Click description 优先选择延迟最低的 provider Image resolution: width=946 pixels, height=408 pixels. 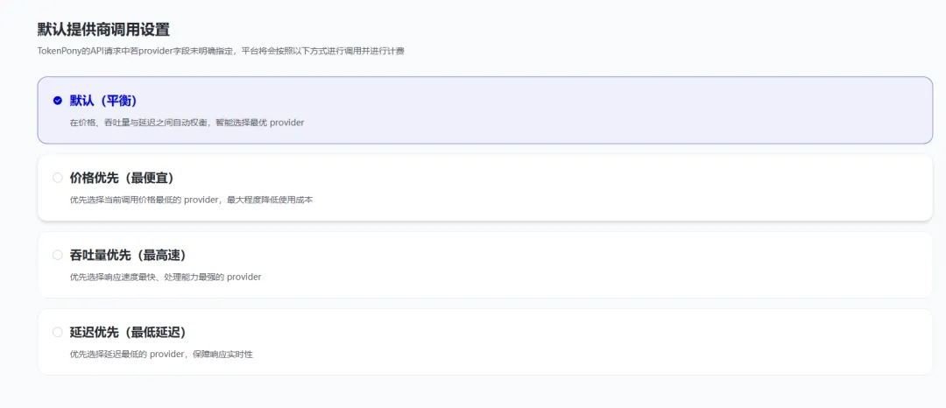(161, 355)
